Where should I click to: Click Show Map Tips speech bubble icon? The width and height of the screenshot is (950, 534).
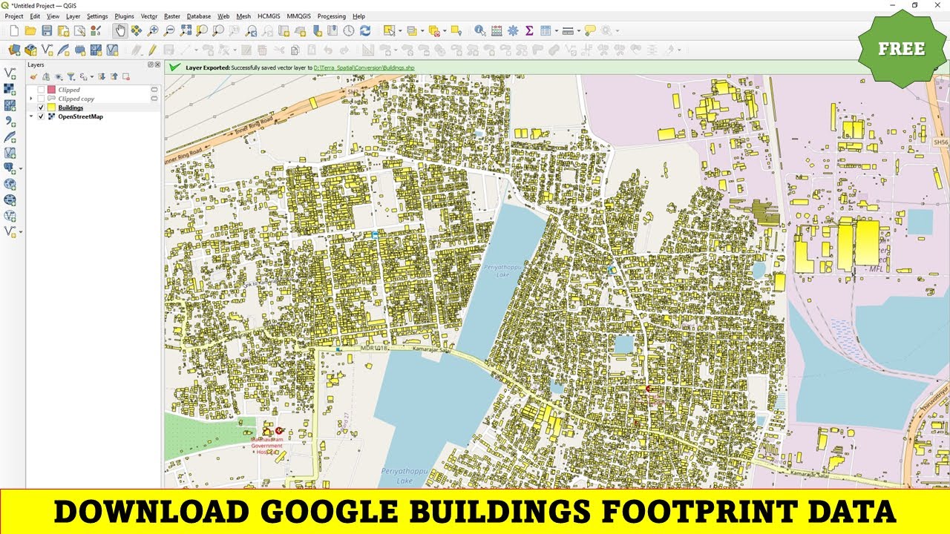(x=590, y=30)
